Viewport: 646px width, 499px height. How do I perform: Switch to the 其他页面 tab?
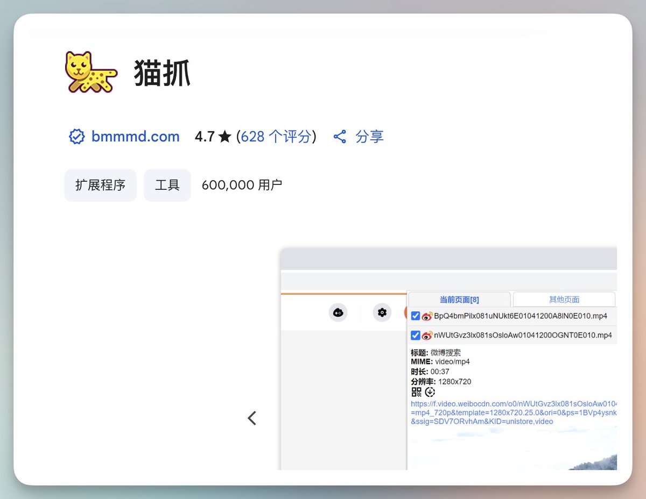[564, 300]
